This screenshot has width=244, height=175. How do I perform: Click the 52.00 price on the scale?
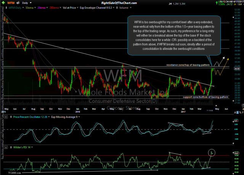click(x=237, y=10)
